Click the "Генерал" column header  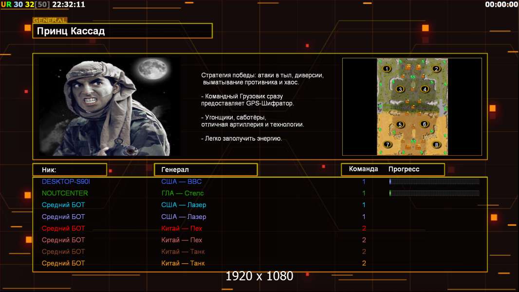point(206,170)
